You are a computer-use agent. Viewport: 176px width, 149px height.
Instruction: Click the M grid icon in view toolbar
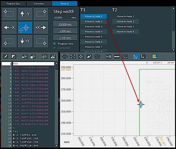click(109, 56)
